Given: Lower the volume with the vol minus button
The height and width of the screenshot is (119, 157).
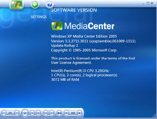Looking at the screenshot, I should (x=67, y=113).
